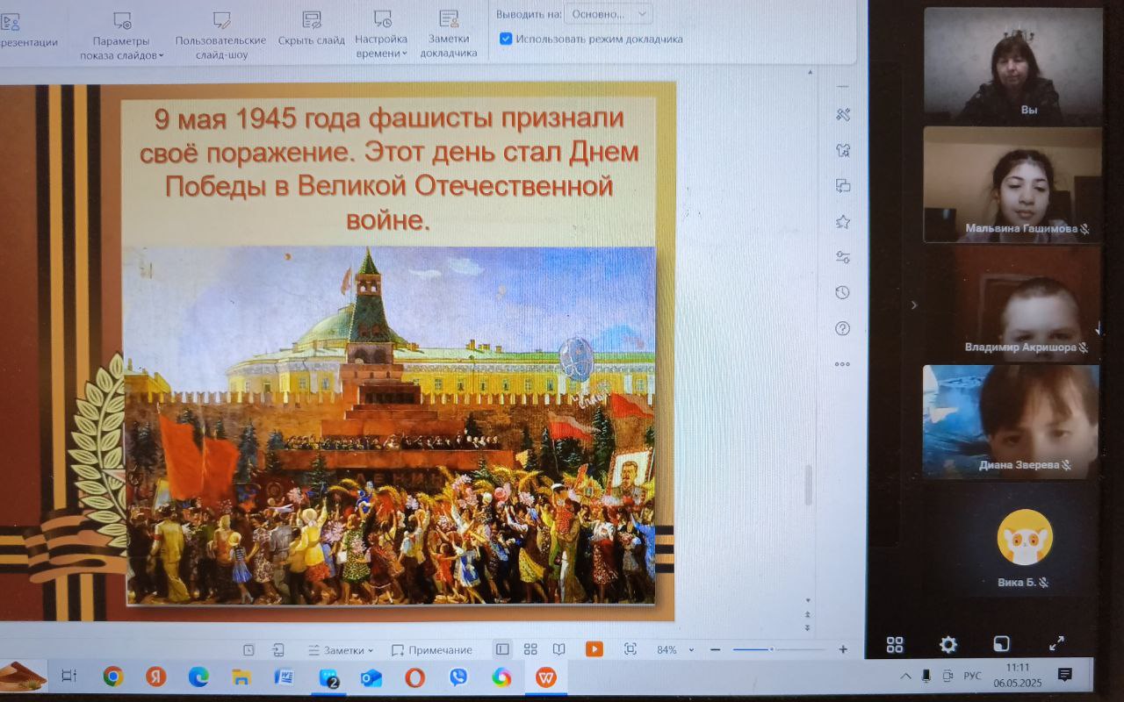Start slideshow with orange play button

[594, 649]
